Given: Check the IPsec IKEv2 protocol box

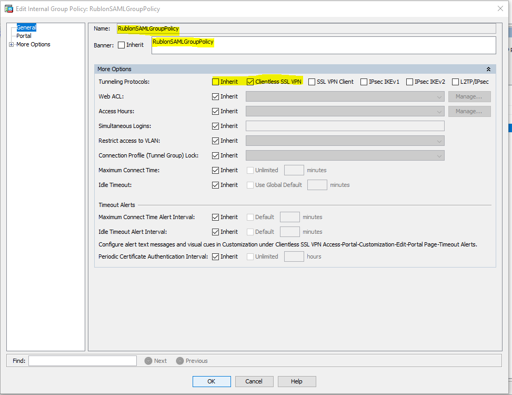Looking at the screenshot, I should click(410, 82).
